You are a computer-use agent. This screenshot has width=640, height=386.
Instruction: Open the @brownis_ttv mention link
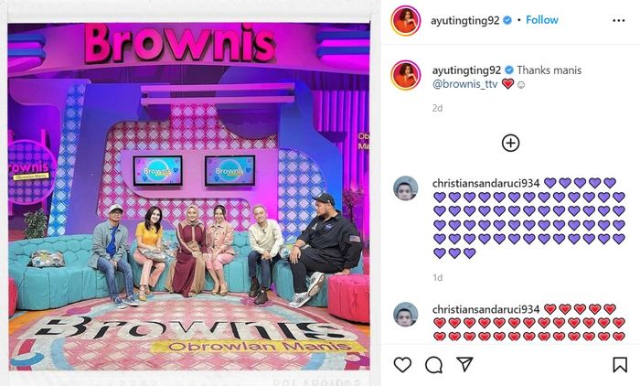point(464,84)
